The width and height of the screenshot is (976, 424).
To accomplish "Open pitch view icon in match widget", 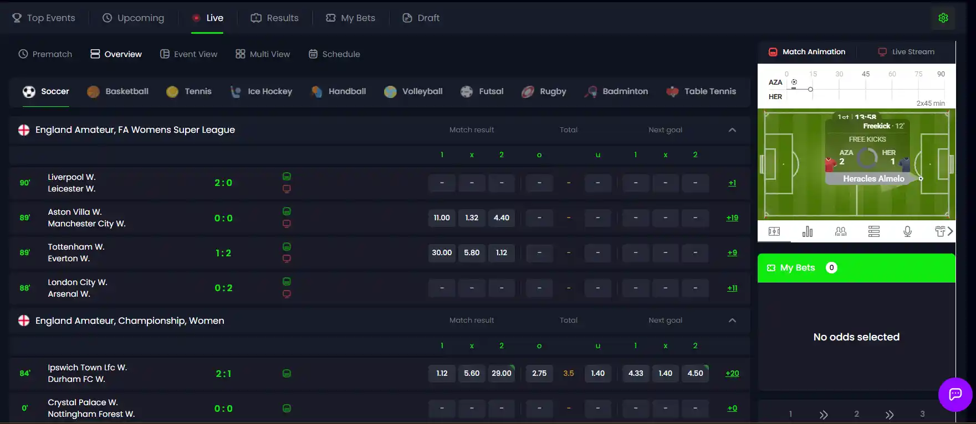I will 774,231.
